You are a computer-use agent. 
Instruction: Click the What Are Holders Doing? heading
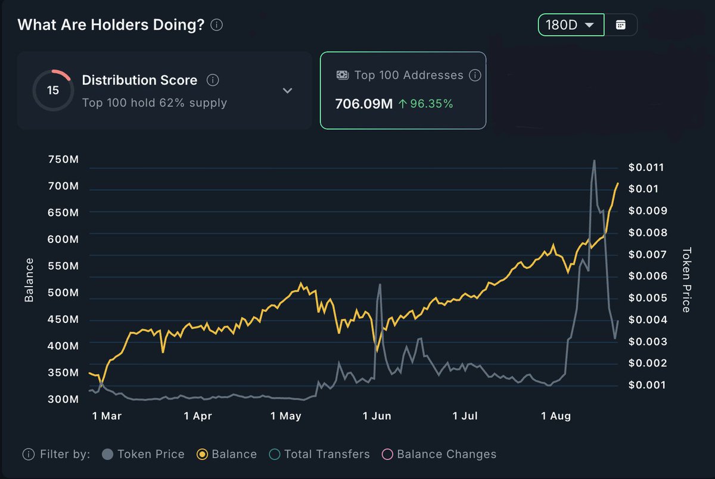pos(111,25)
